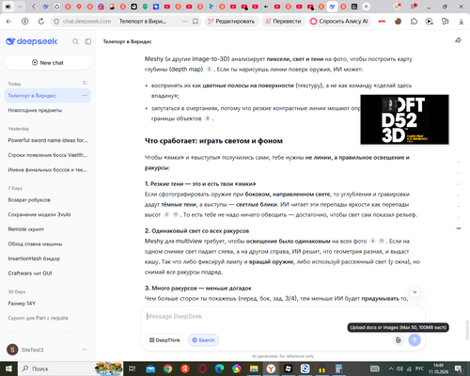Viewport: 470px width, 376px height.
Task: Open the browser downloads icon
Action: pyautogui.click(x=461, y=22)
